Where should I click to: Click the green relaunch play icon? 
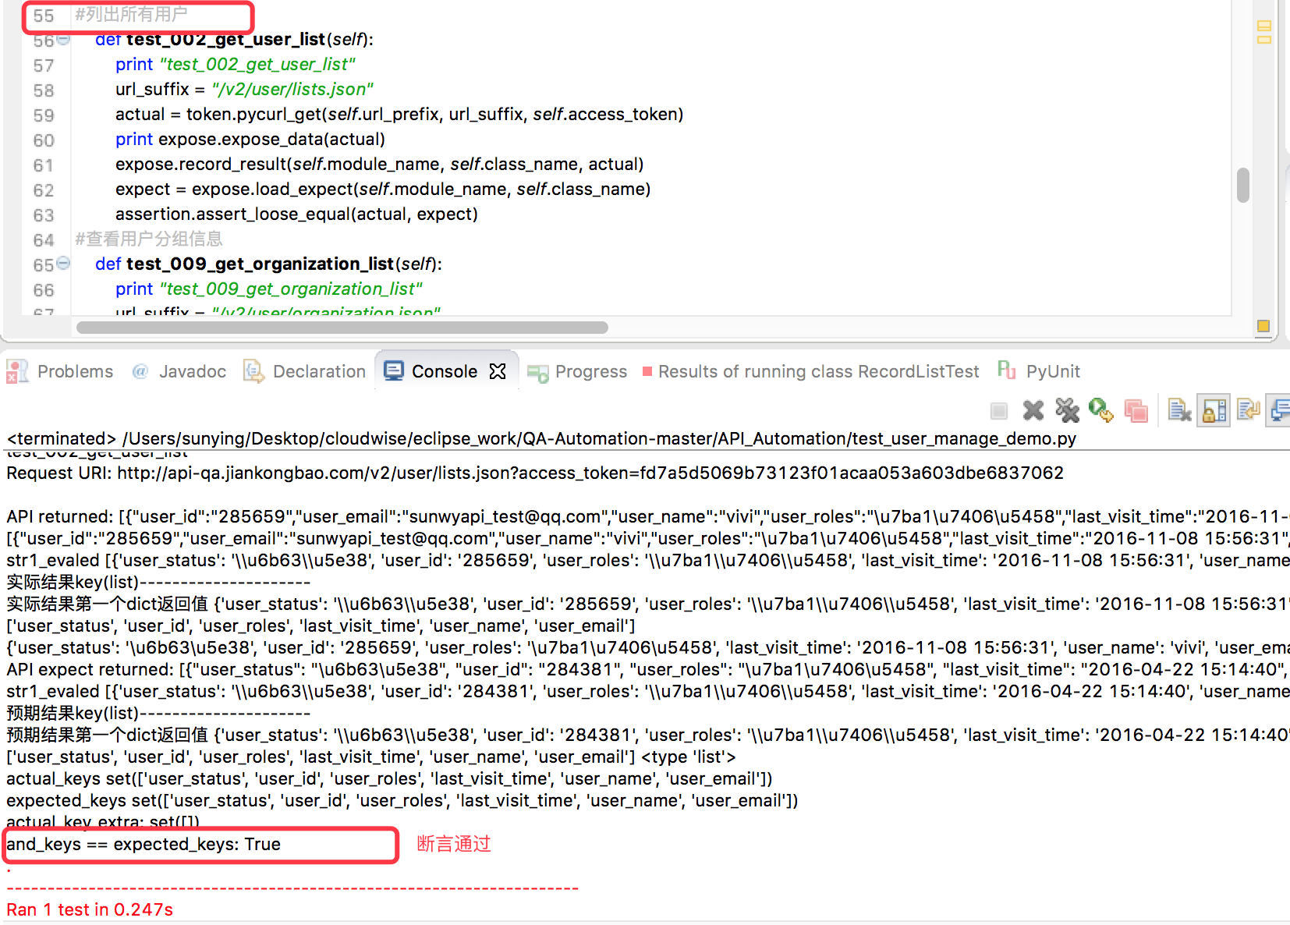(x=1100, y=410)
